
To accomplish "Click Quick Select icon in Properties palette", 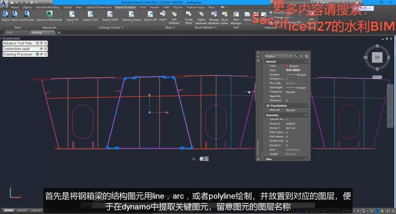I will [306, 56].
